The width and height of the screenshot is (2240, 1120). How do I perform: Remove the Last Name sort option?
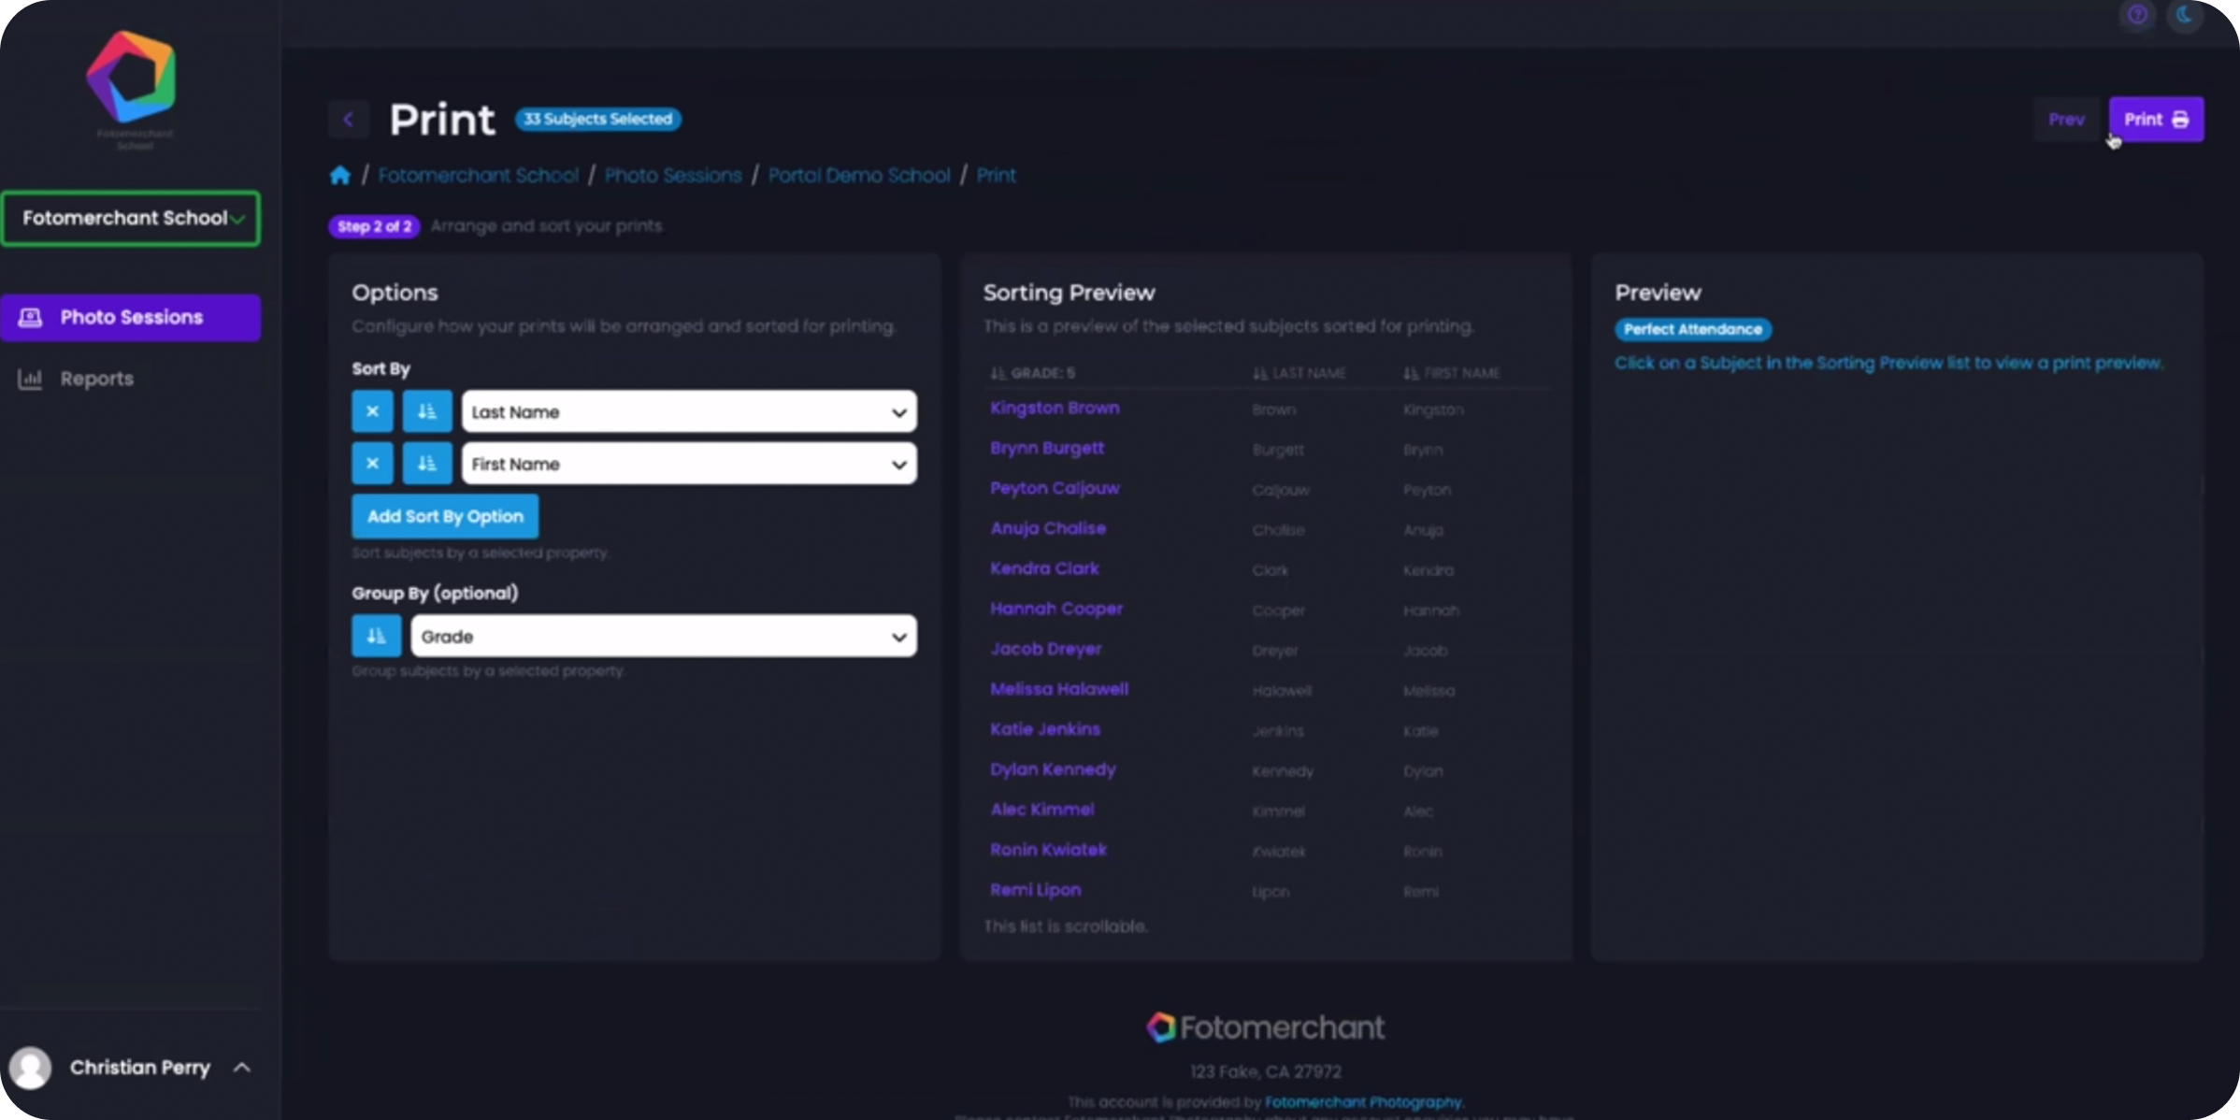(x=372, y=411)
